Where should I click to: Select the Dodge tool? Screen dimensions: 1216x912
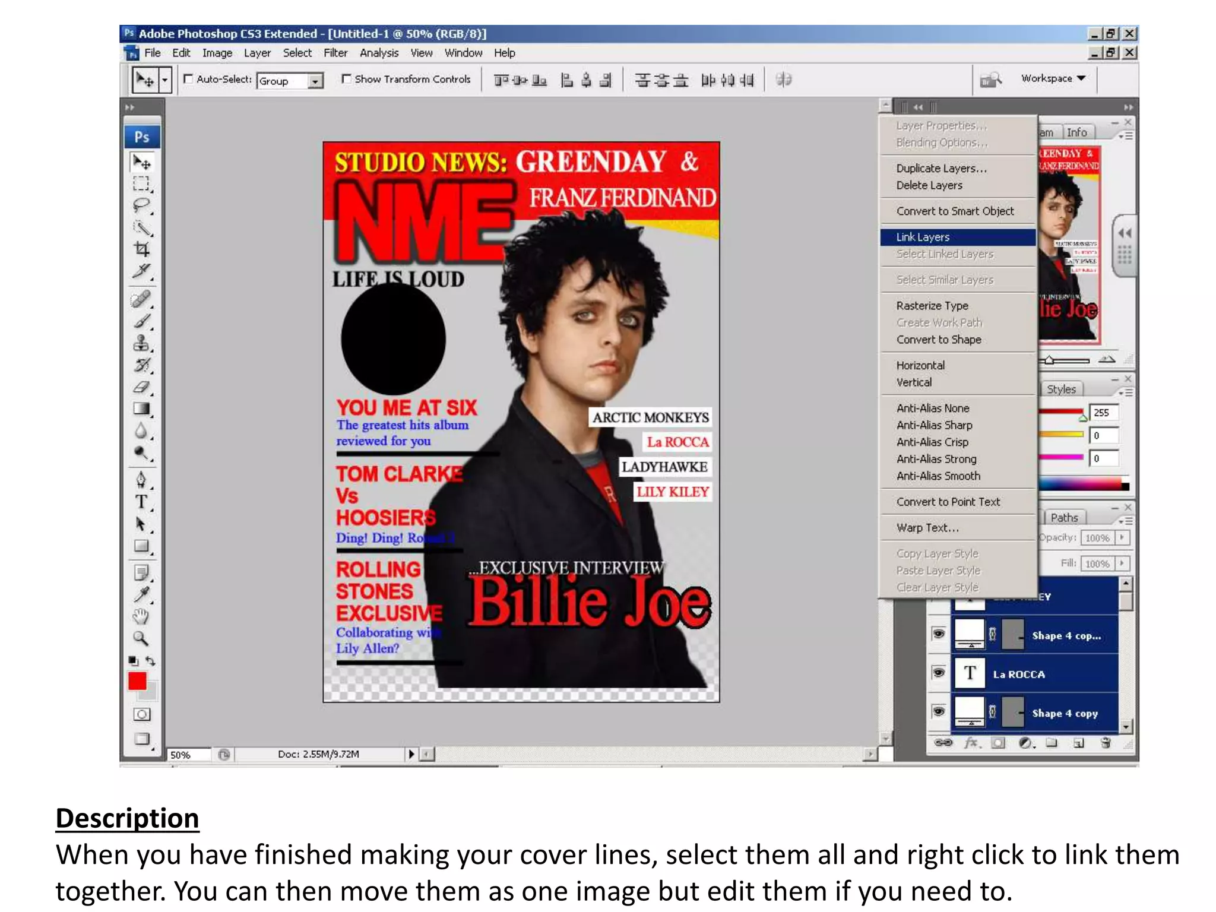tap(142, 452)
